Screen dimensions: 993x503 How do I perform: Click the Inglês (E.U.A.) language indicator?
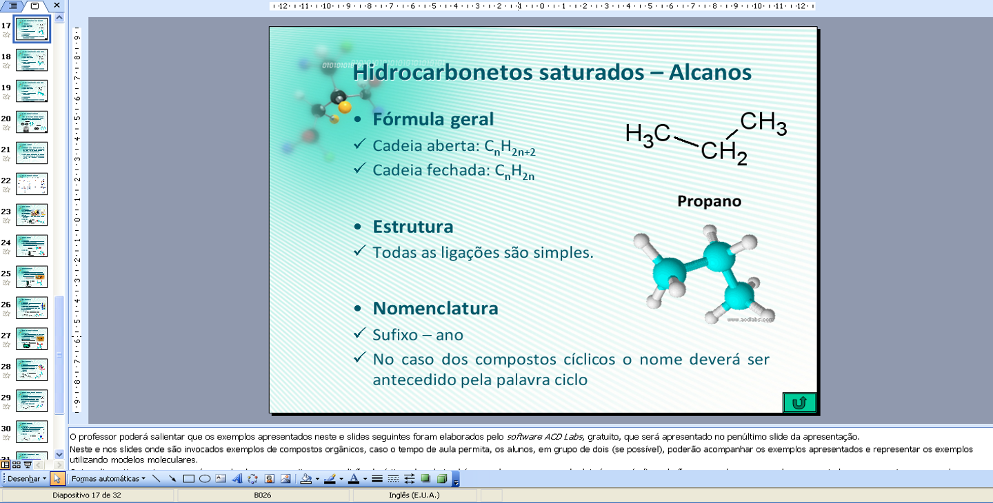pyautogui.click(x=414, y=495)
